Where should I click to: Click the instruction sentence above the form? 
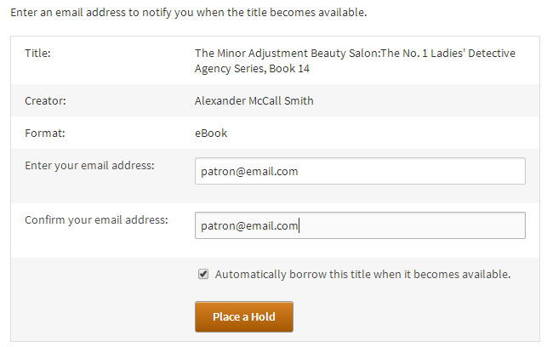(x=189, y=13)
